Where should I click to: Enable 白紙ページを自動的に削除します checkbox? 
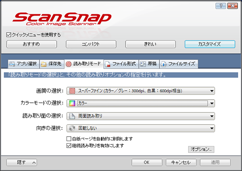click(x=69, y=139)
